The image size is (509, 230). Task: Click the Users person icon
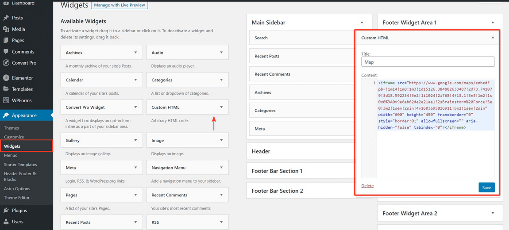tap(6, 222)
